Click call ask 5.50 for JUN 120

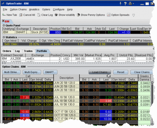tap(16, 83)
